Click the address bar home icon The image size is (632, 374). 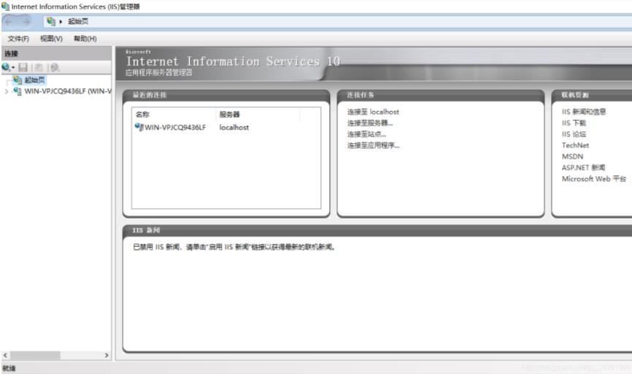[50, 21]
